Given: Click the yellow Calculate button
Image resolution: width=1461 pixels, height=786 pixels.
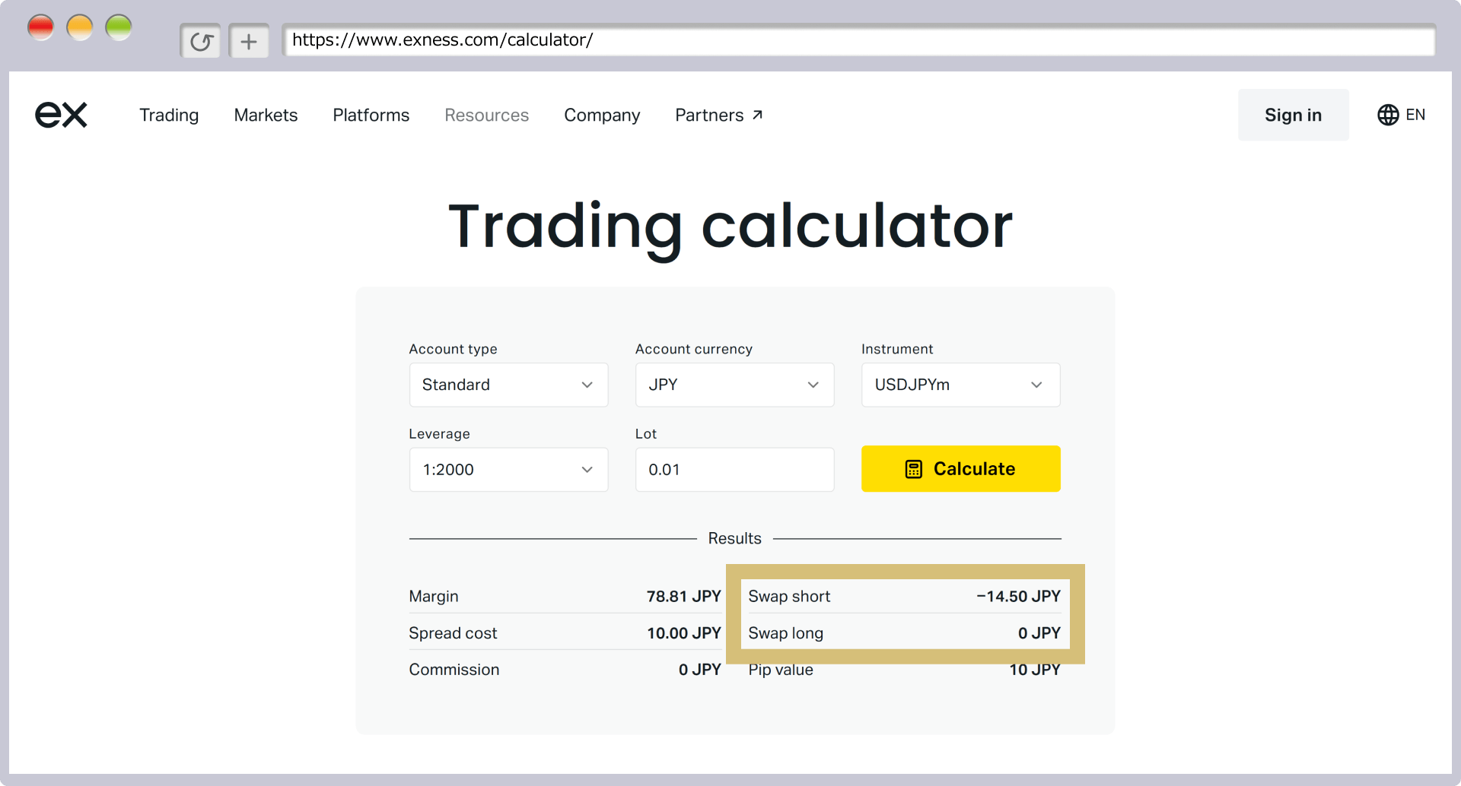Looking at the screenshot, I should pyautogui.click(x=960, y=469).
